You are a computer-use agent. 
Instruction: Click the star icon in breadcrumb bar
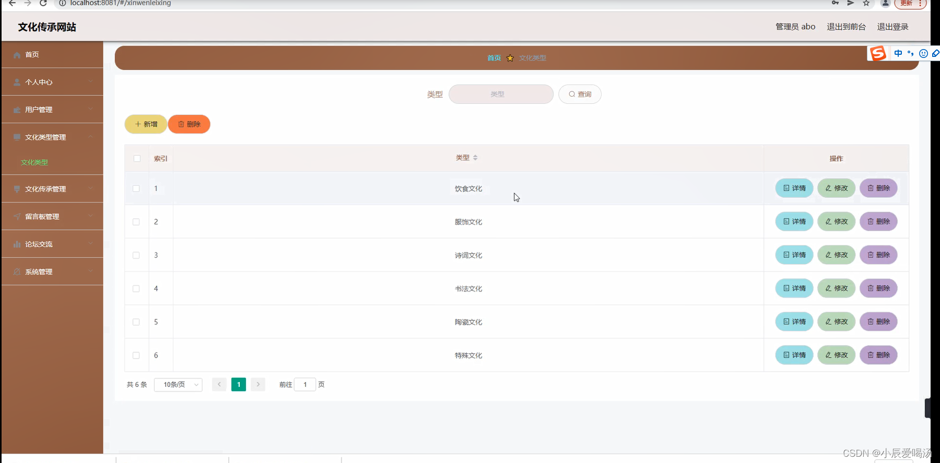pyautogui.click(x=510, y=58)
